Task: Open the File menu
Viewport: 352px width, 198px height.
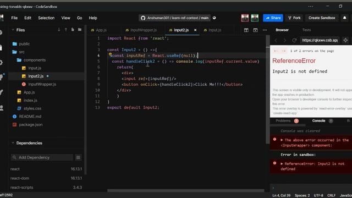Action: point(14,18)
